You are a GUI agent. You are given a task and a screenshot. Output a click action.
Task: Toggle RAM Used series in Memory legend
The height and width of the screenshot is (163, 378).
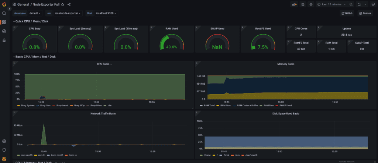(226, 105)
